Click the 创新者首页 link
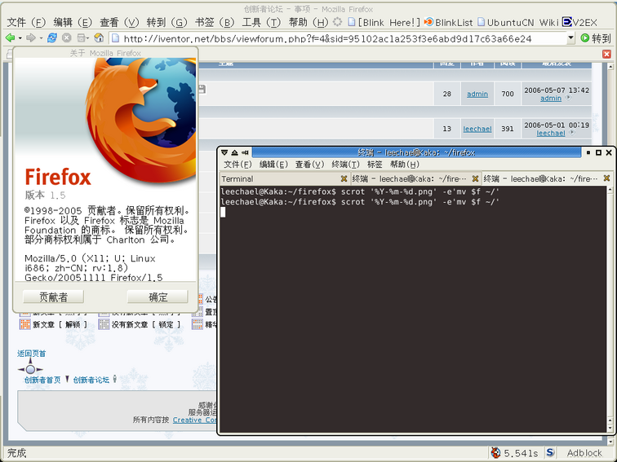This screenshot has height=462, width=617. 42,380
